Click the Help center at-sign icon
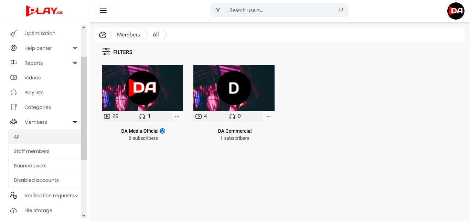This screenshot has width=470, height=221. pos(13,48)
